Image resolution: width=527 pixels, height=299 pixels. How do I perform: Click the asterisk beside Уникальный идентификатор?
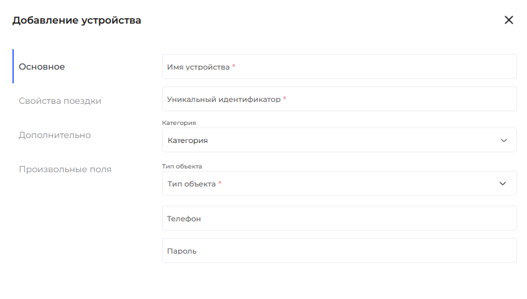285,99
